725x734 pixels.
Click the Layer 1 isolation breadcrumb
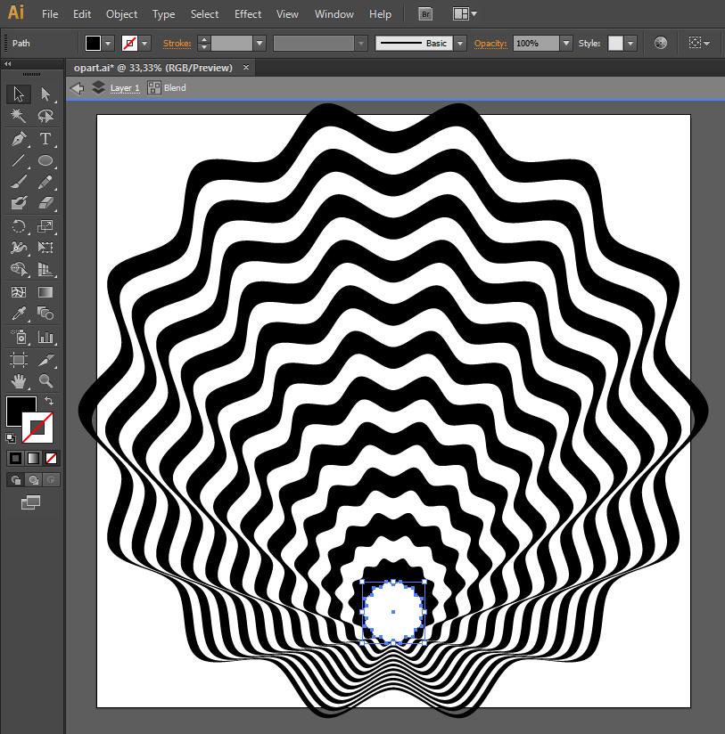pyautogui.click(x=125, y=88)
